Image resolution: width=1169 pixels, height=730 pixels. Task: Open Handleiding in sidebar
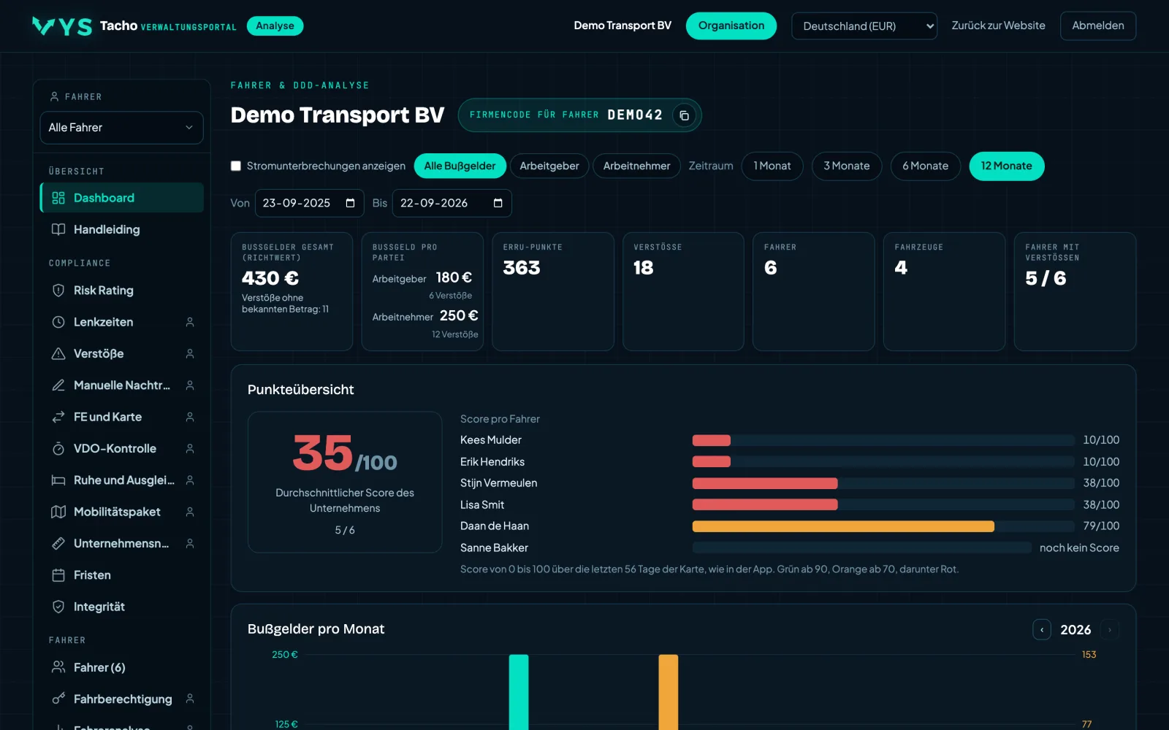coord(121,229)
